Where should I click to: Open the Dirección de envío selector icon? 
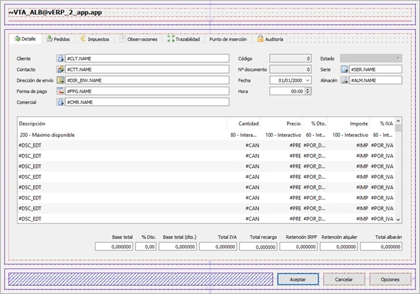(x=61, y=80)
